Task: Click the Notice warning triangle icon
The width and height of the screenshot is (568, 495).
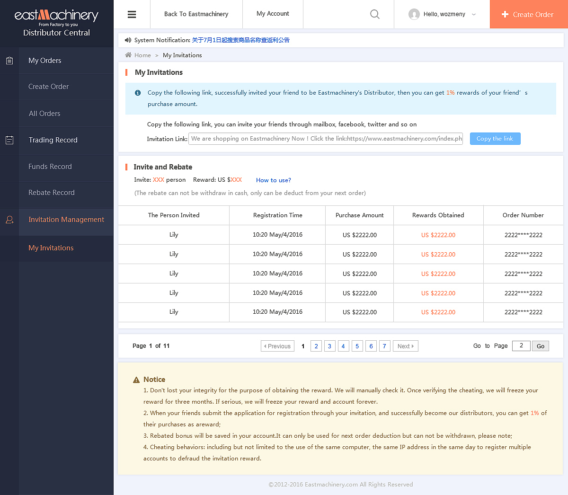Action: click(136, 380)
